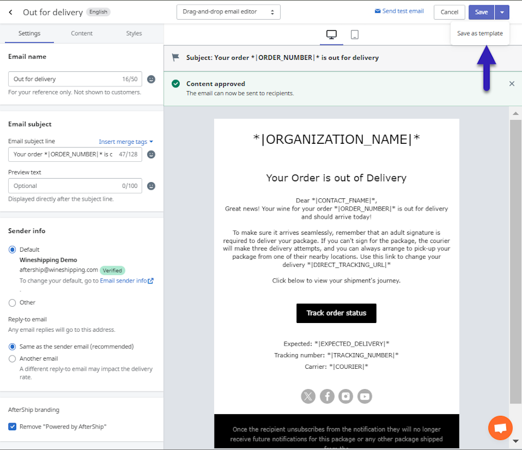Switch to the Styles tab
This screenshot has height=450, width=522.
(x=134, y=33)
